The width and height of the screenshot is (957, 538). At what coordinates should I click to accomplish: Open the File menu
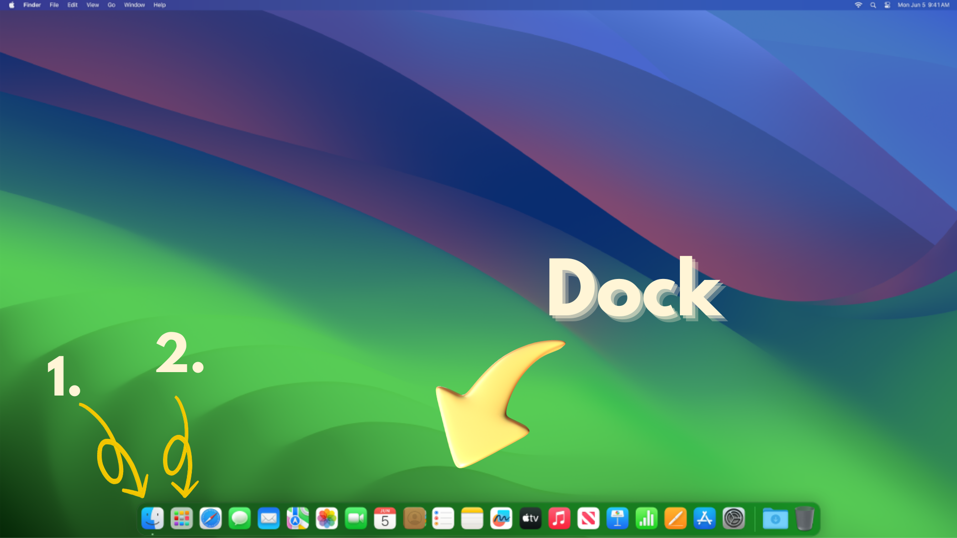click(54, 5)
